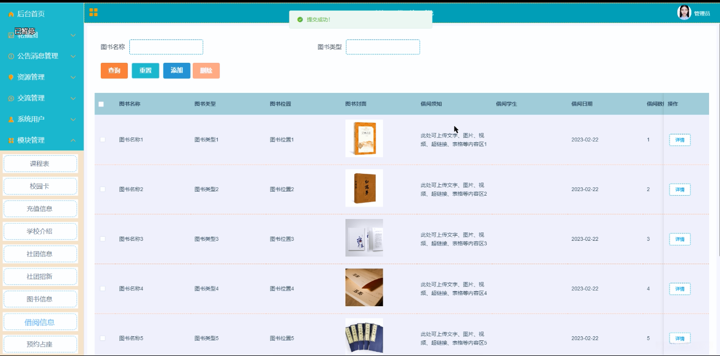Open the 充值信息 submenu item

pyautogui.click(x=40, y=209)
